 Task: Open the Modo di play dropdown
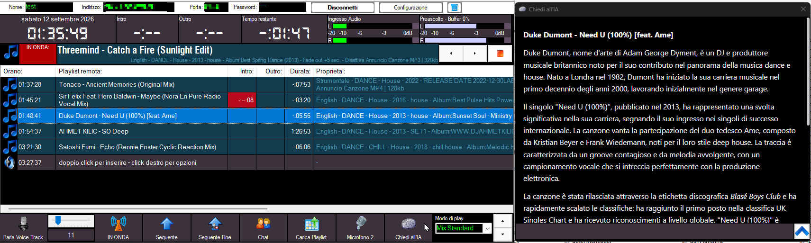point(463,228)
